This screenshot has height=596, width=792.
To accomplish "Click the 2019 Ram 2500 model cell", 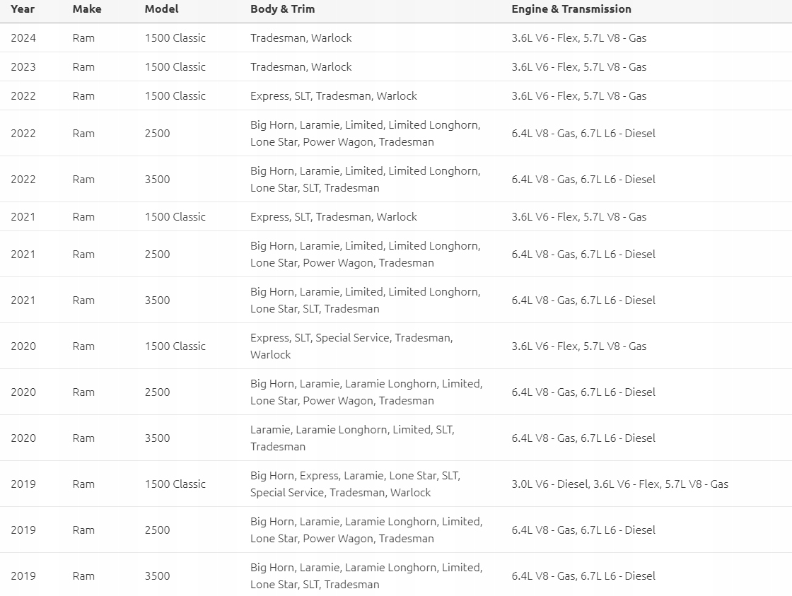I will [158, 530].
